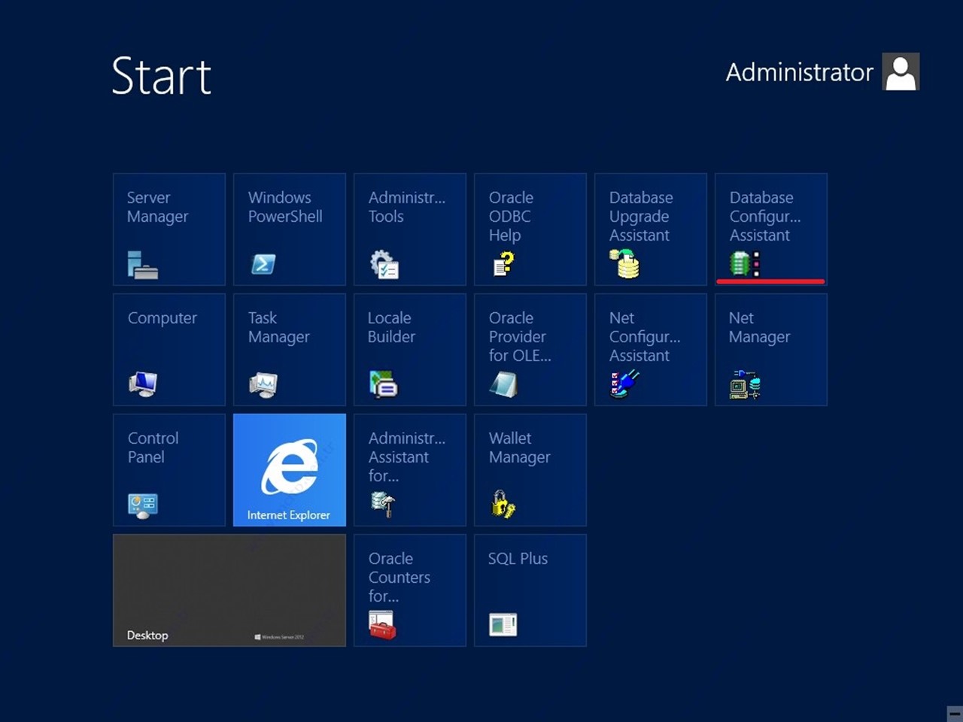Viewport: 963px width, 722px height.
Task: Click the "Task Manager" label text
Action: tap(278, 328)
